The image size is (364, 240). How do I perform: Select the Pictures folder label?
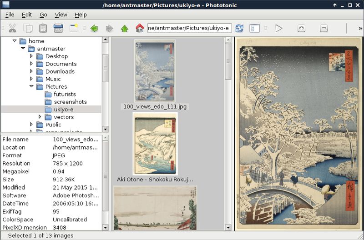(56, 86)
